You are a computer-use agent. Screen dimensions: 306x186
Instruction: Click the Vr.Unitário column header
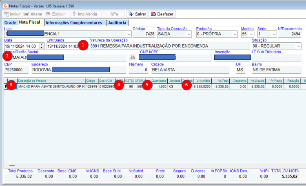coord(202,81)
